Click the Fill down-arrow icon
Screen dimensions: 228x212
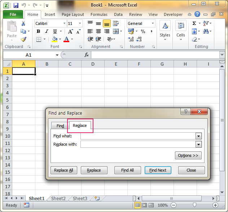point(194,31)
